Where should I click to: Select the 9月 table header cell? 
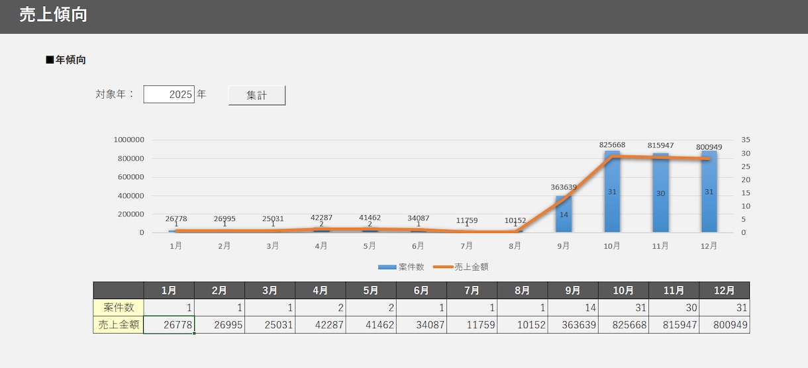coord(573,291)
